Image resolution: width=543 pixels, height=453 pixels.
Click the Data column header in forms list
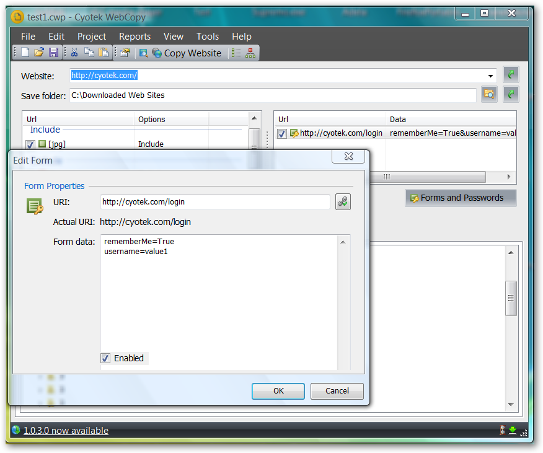tap(451, 119)
